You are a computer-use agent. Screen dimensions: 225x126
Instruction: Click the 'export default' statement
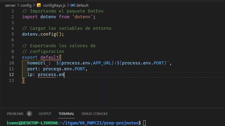[40, 57]
